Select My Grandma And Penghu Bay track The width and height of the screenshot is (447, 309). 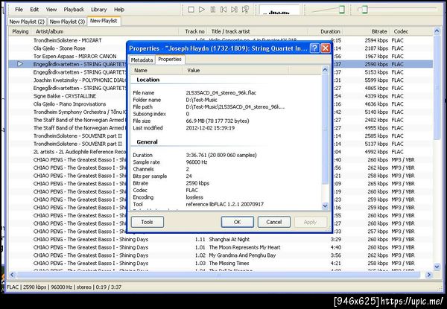point(220,255)
